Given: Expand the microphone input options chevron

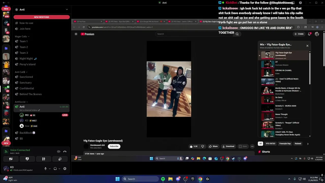Looking at the screenshot, I should click(x=50, y=169).
